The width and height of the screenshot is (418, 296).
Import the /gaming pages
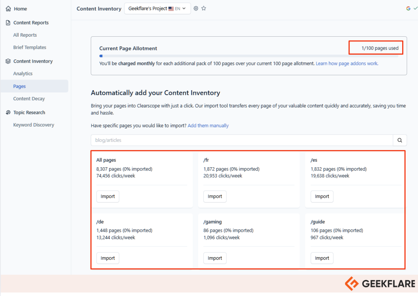pos(215,258)
